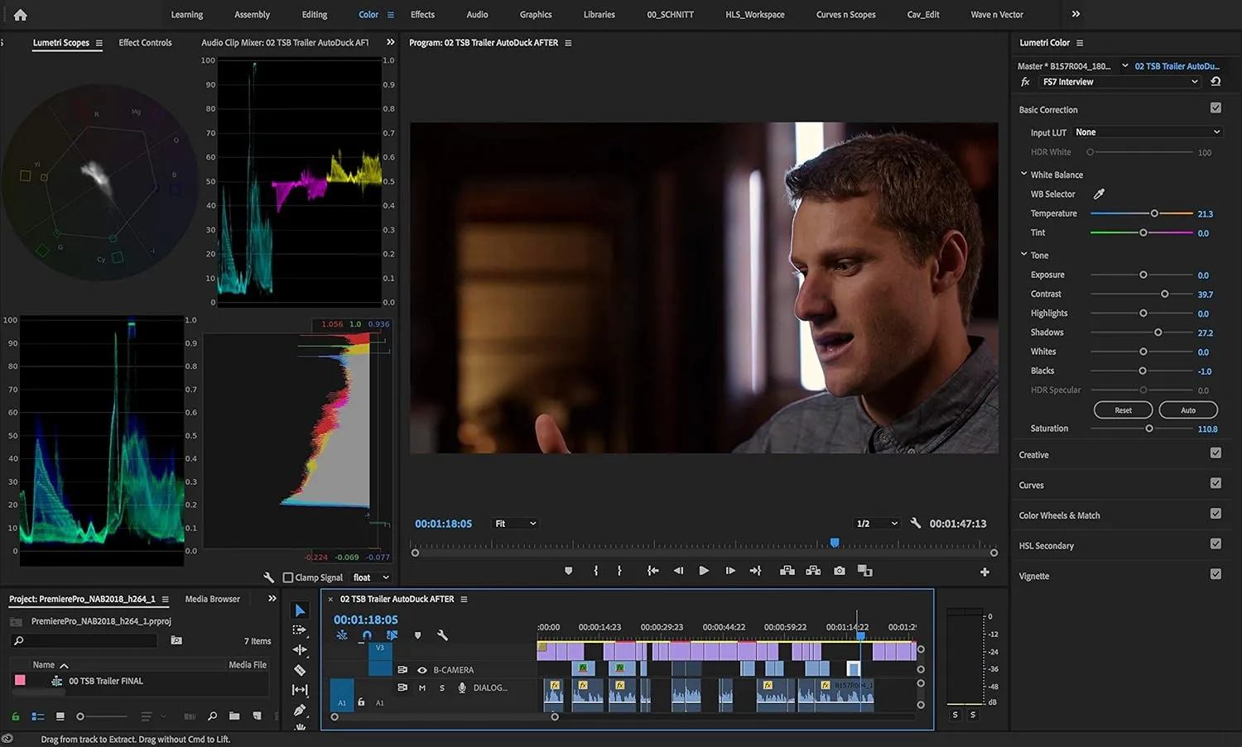Disable the Vignette section checkbox
This screenshot has height=747, width=1242.
pos(1216,573)
